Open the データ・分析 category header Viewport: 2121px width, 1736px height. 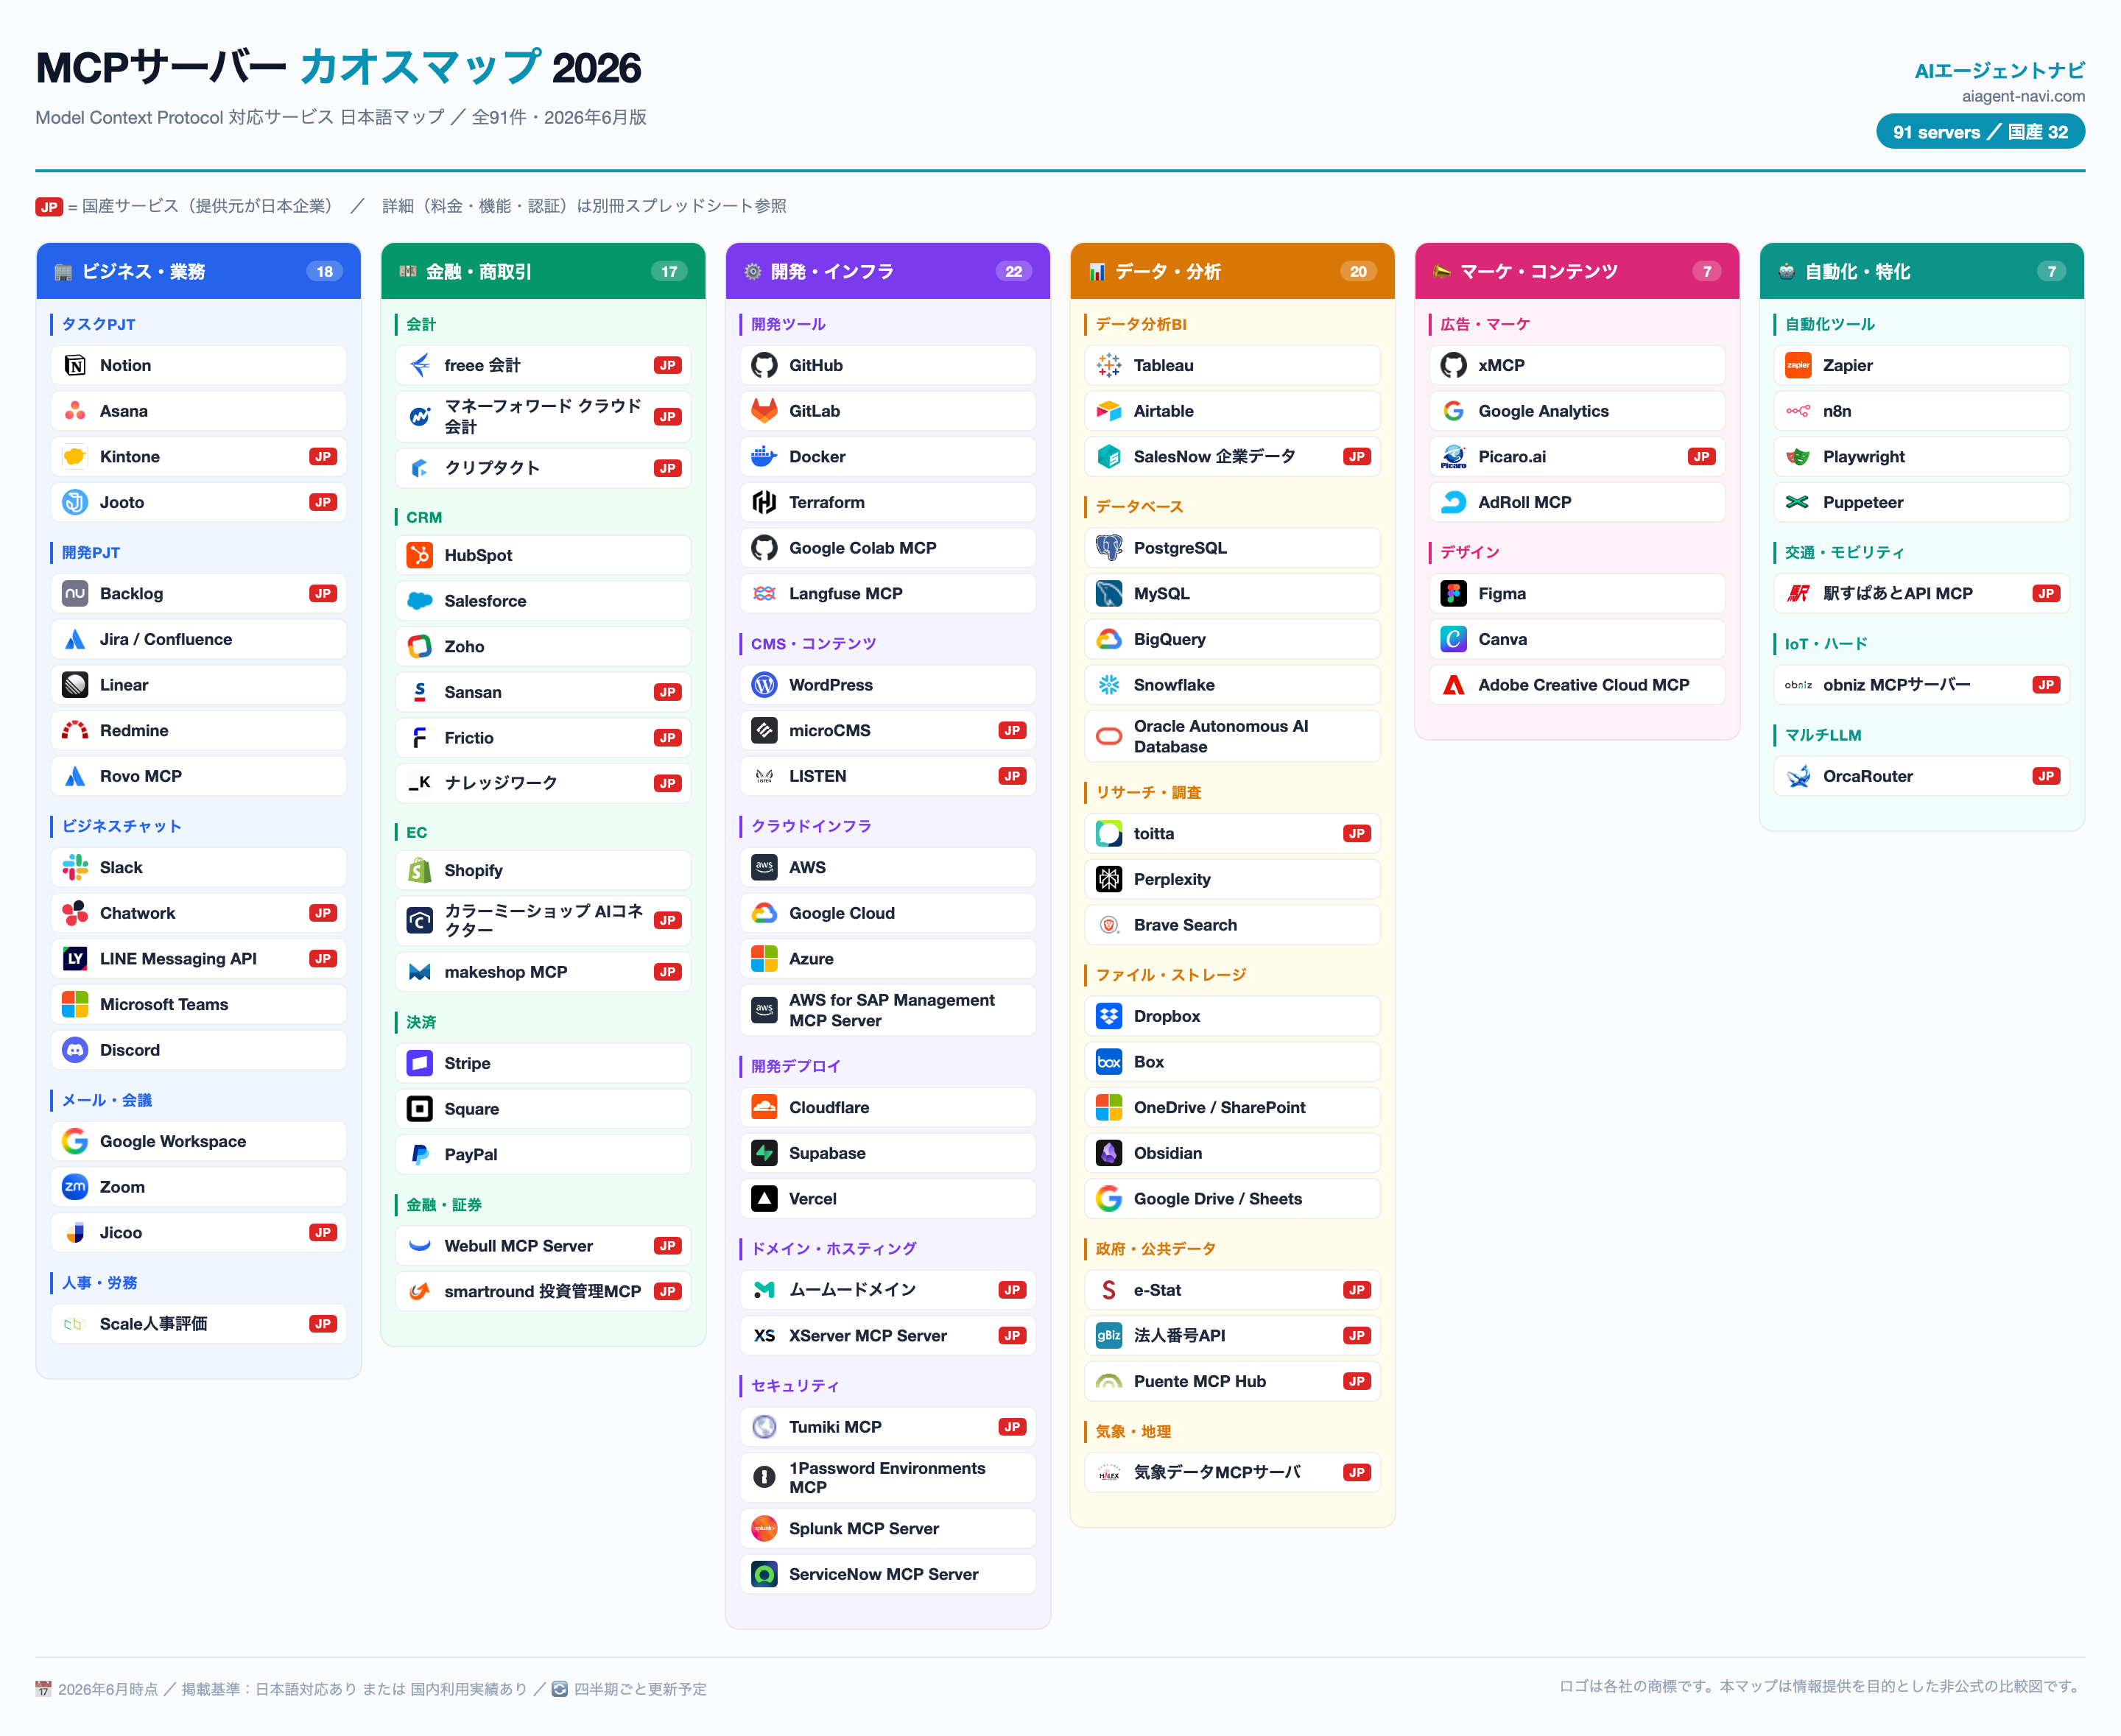[x=1233, y=271]
